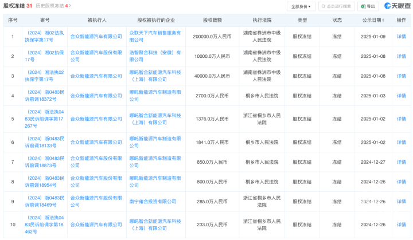Click the chevron next to 历史股权冻结 4
The height and width of the screenshot is (240, 413).
(x=70, y=6)
